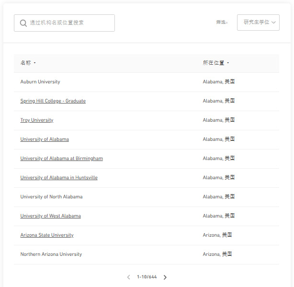Click location cell for University of West Alabama

point(219,216)
